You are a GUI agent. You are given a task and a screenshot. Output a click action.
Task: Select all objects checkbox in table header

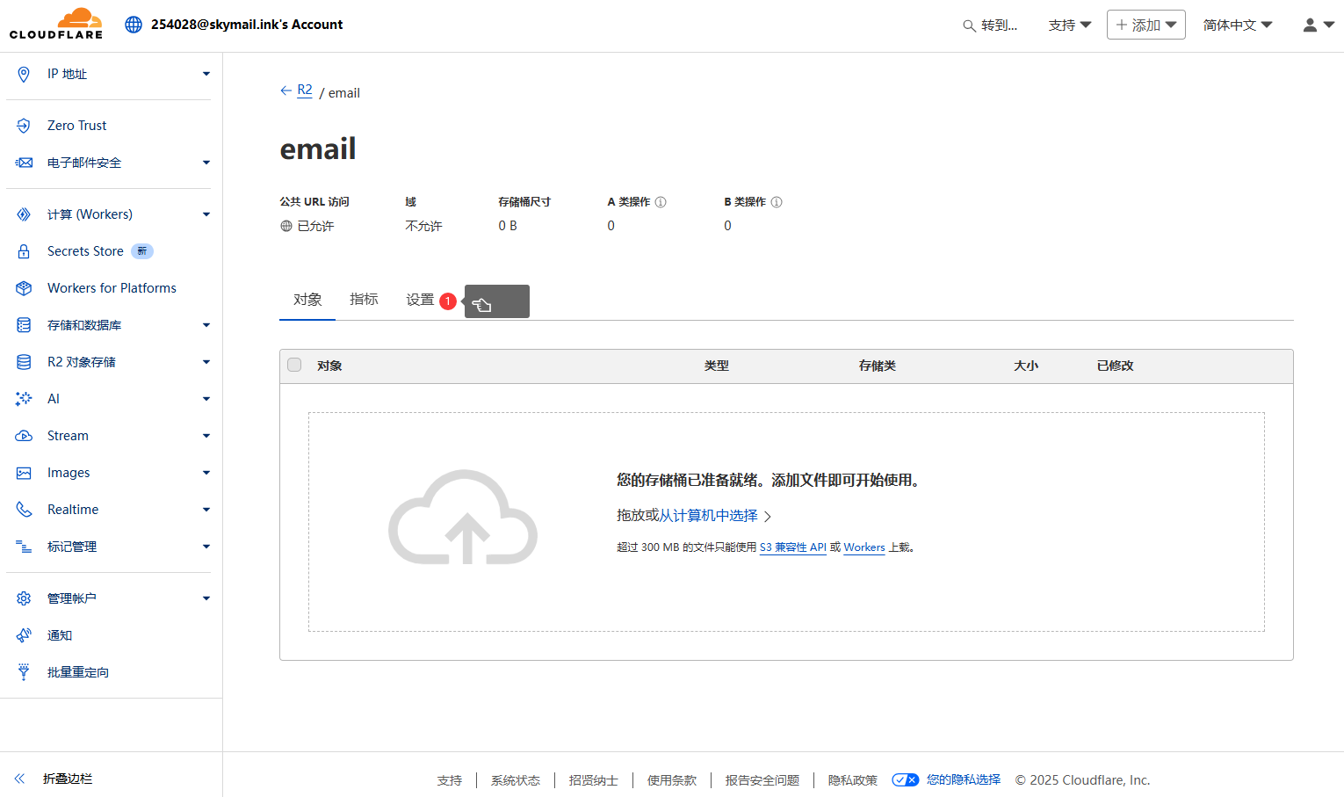294,365
